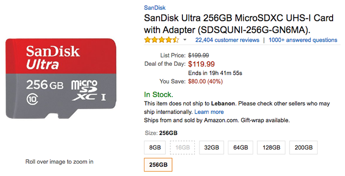
Task: Click the star rating icons
Action: click(162, 40)
